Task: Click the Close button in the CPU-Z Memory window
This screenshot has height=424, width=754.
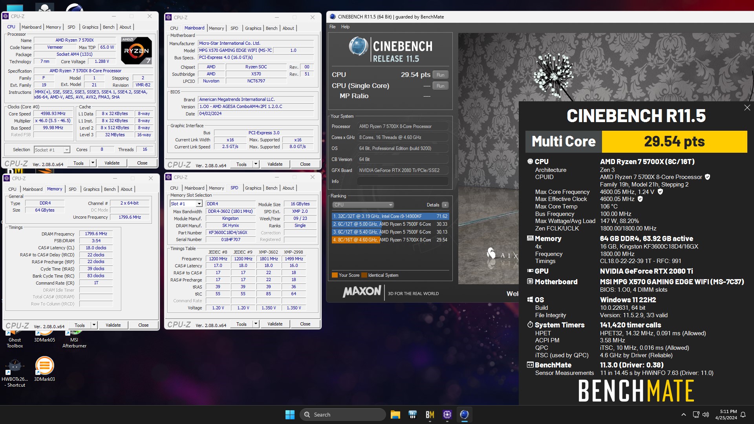Action: (x=143, y=325)
